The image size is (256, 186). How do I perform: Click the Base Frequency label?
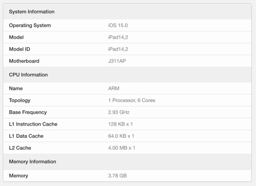tap(28, 112)
